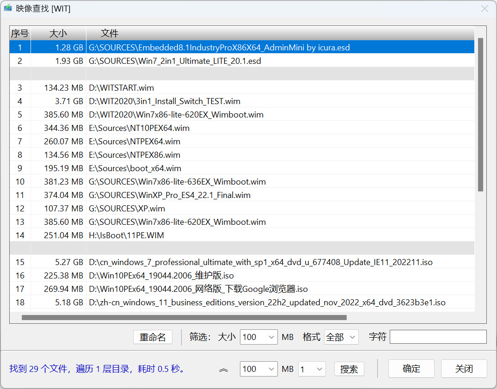Select WinXP_Pro_ES4_22.1_Final.wim row
497x389 pixels.
[242, 195]
